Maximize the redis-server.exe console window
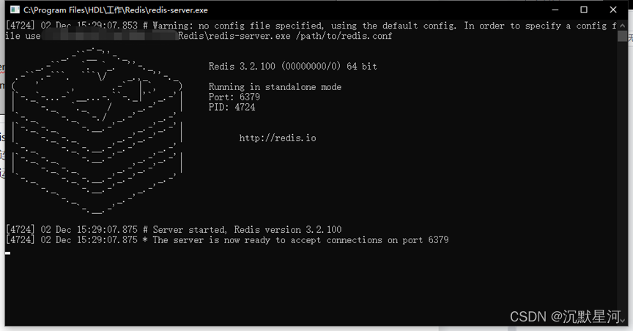 [x=584, y=10]
